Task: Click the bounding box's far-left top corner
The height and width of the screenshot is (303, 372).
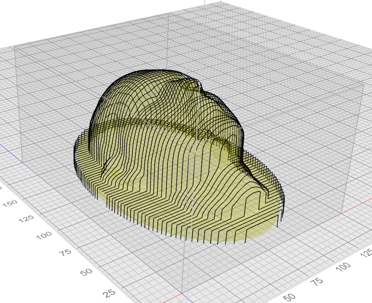Action: [15, 46]
